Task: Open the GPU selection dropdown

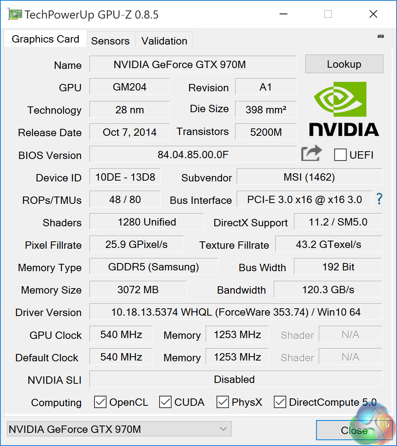Action: pyautogui.click(x=119, y=429)
